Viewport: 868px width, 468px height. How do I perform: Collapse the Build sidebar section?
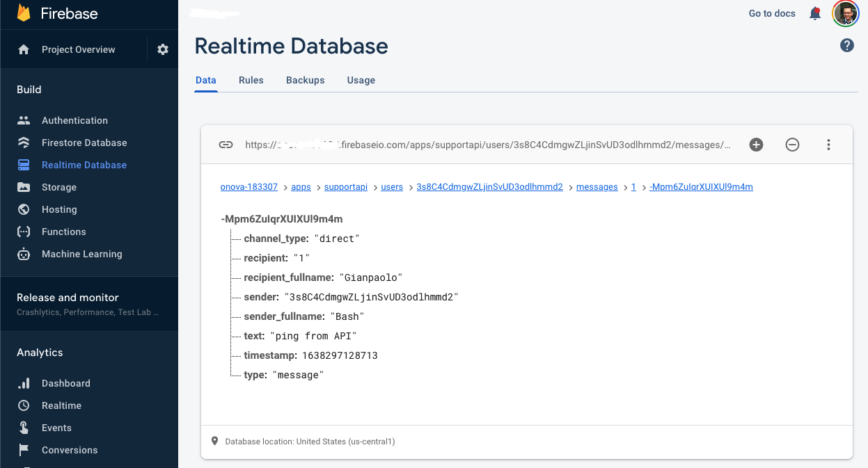pos(29,90)
